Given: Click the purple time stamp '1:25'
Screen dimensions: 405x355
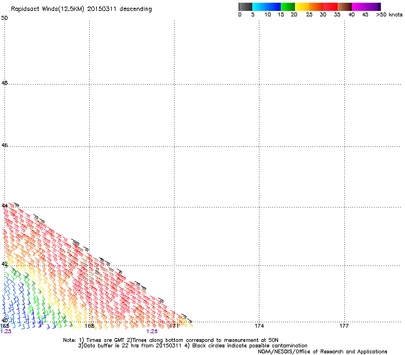Looking at the screenshot, I should tap(5, 332).
